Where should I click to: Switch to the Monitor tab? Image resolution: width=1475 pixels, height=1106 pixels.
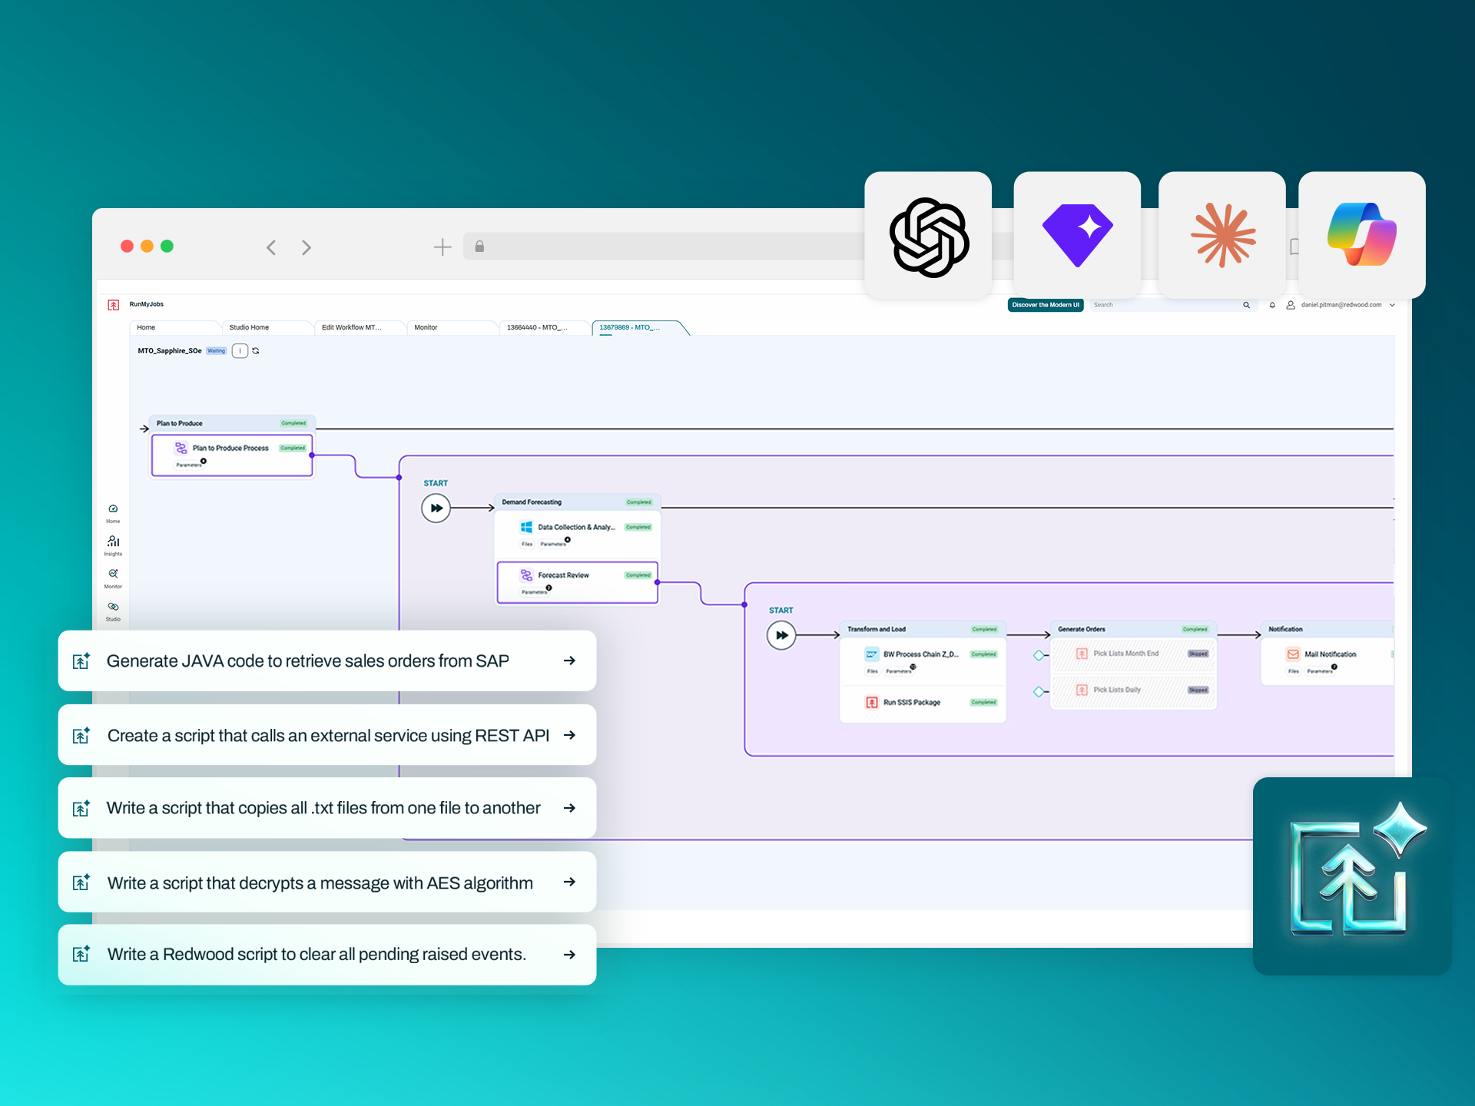[x=426, y=328]
